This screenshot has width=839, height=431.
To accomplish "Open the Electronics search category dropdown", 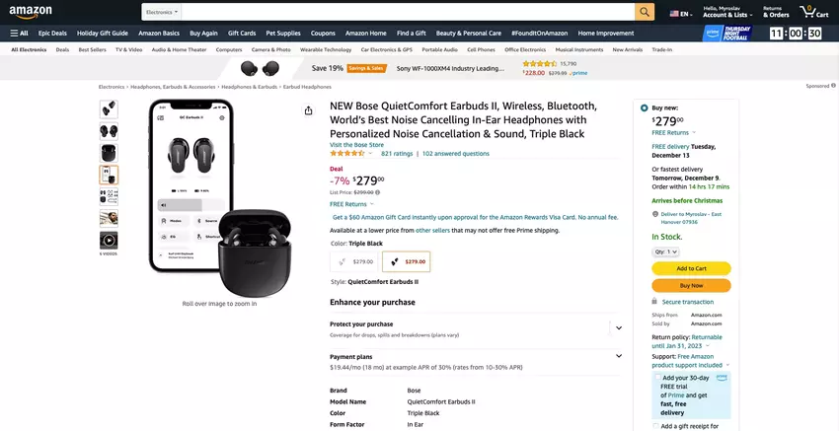I will [x=162, y=13].
